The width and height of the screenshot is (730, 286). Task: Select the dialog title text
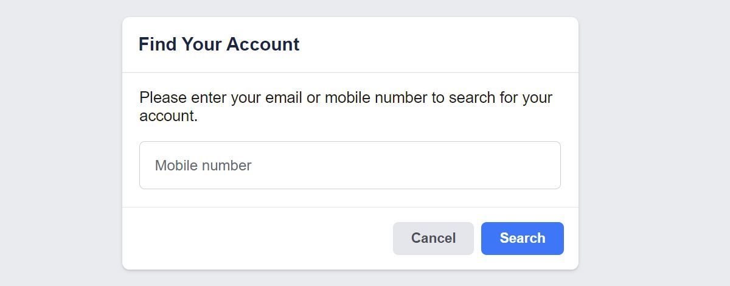[x=219, y=44]
